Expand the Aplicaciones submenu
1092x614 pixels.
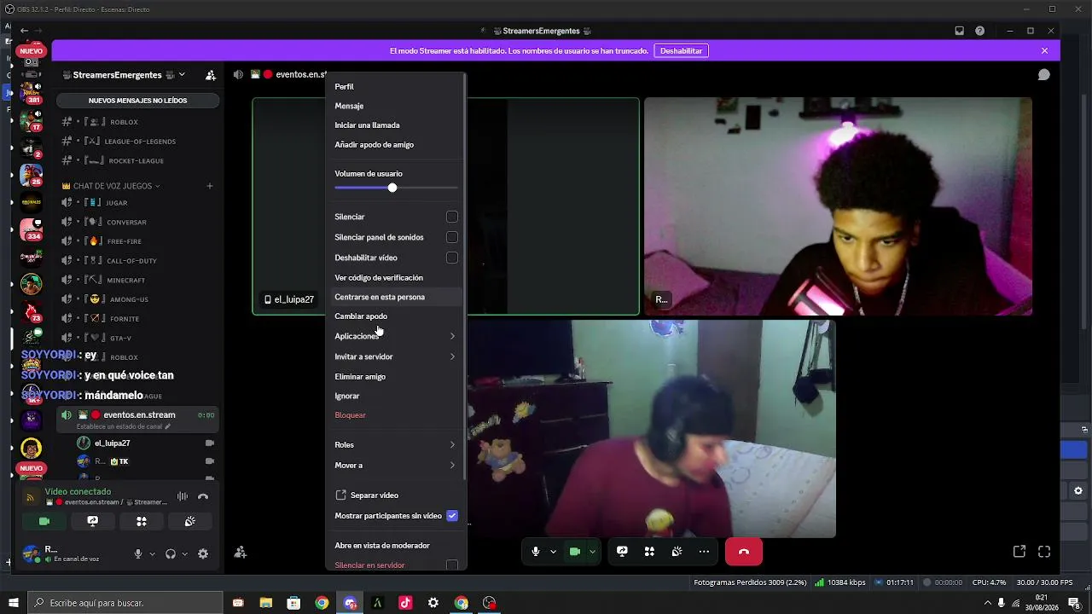[395, 336]
